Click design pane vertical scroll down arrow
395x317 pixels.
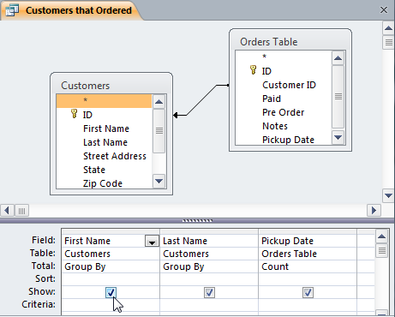[388, 196]
